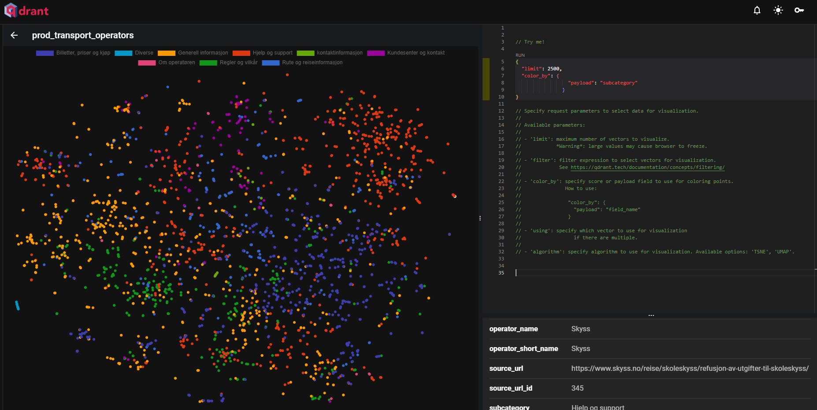The height and width of the screenshot is (410, 817).
Task: Click the source_url_id value 345
Action: coord(577,388)
